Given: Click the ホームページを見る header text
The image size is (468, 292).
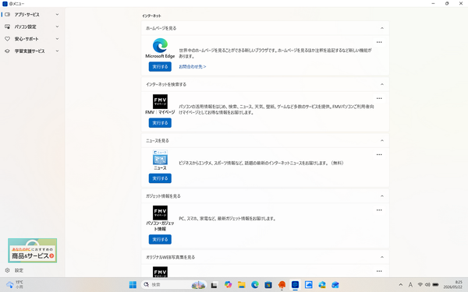Looking at the screenshot, I should (161, 28).
